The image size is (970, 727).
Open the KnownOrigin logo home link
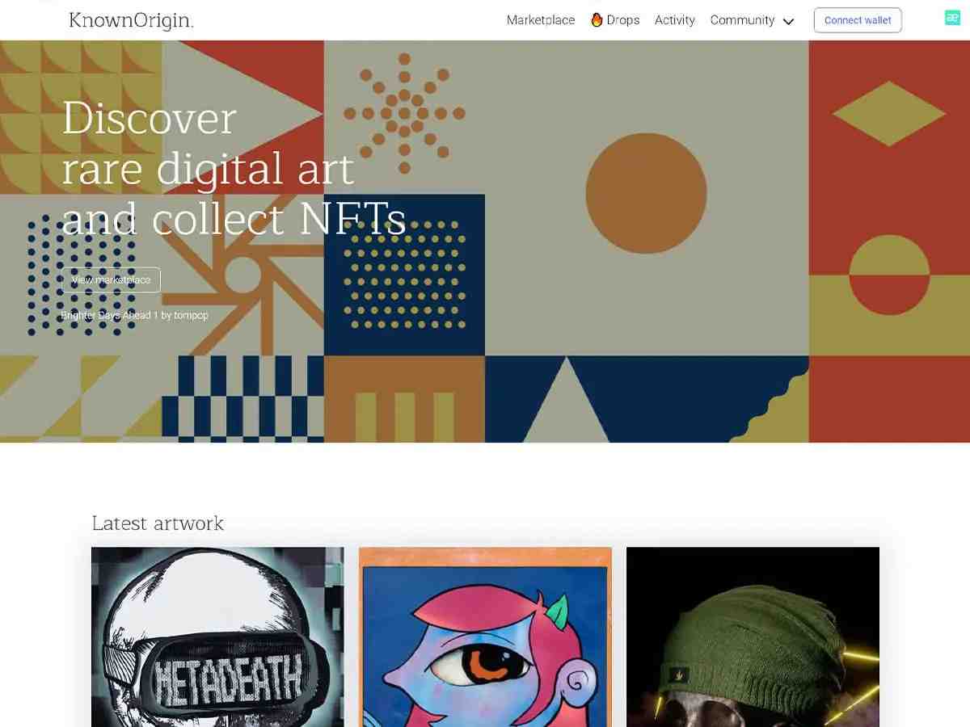(x=131, y=20)
